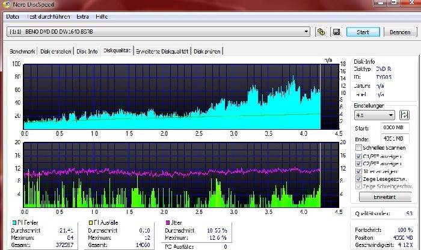The width and height of the screenshot is (421, 250).
Task: Click the Start button
Action: [x=363, y=32]
